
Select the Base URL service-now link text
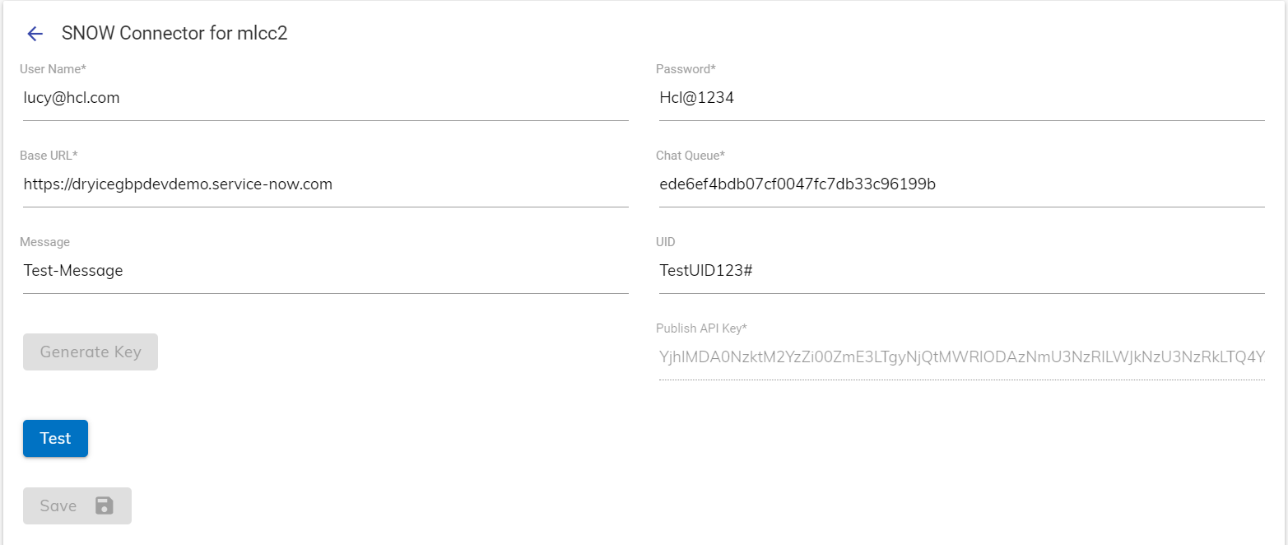point(178,184)
